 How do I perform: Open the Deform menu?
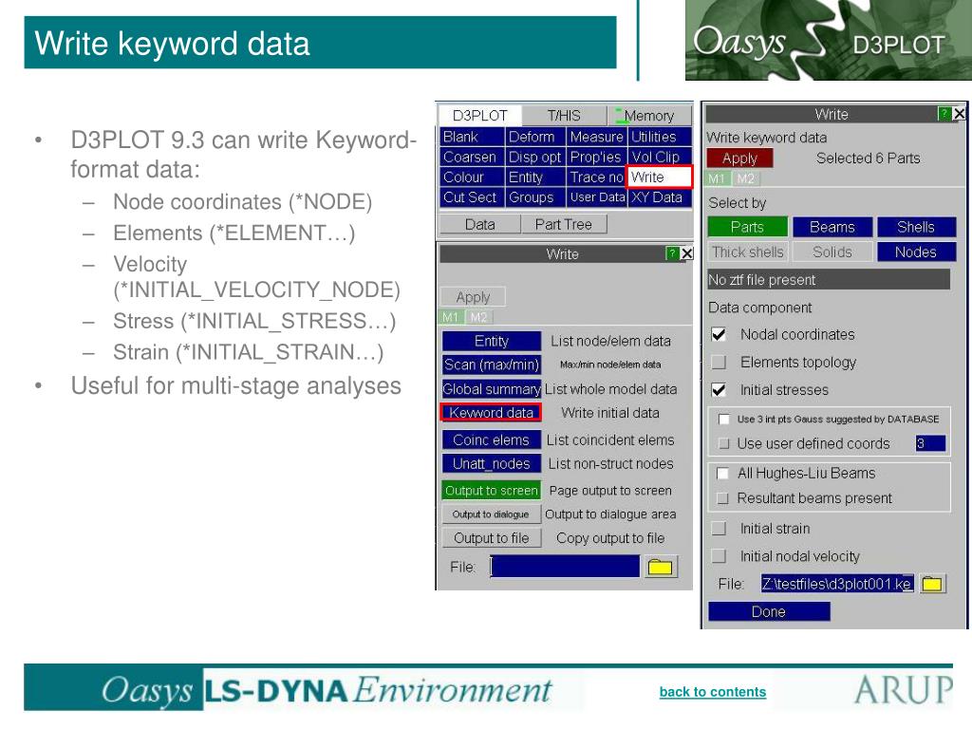[x=535, y=137]
